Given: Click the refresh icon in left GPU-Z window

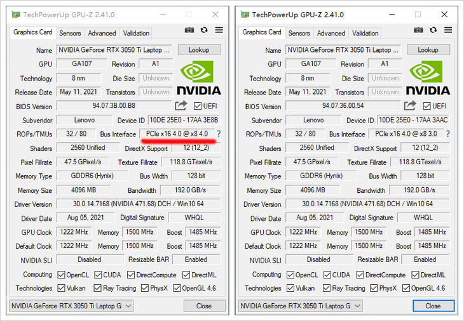Looking at the screenshot, I should [204, 30].
